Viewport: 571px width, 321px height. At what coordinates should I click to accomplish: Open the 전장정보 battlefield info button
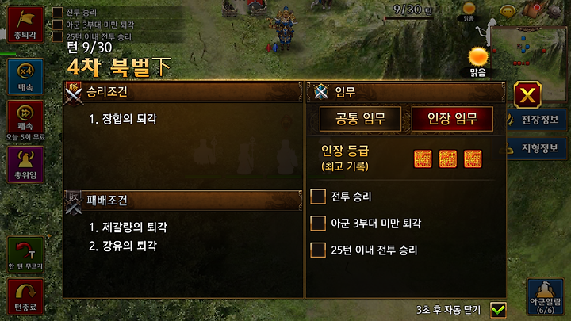(536, 120)
